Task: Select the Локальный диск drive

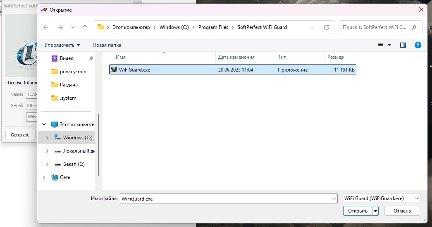Action: pyautogui.click(x=79, y=151)
